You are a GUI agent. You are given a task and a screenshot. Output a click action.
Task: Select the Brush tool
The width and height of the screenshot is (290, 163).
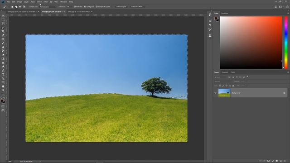3,43
